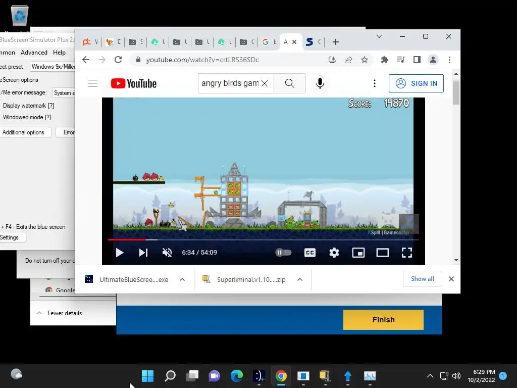Collapse with Fewer details chevron
Screen dimensions: 517x388
point(39,313)
